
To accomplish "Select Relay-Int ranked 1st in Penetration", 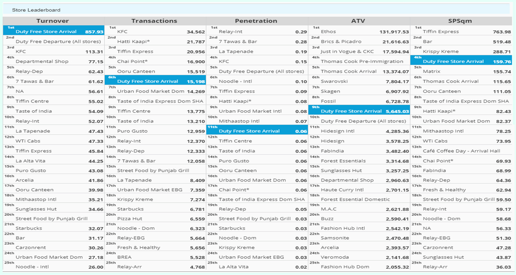I will click(230, 32).
